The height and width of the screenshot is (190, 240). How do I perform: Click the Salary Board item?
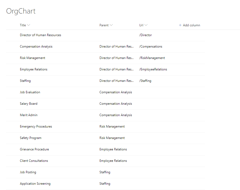point(28,104)
